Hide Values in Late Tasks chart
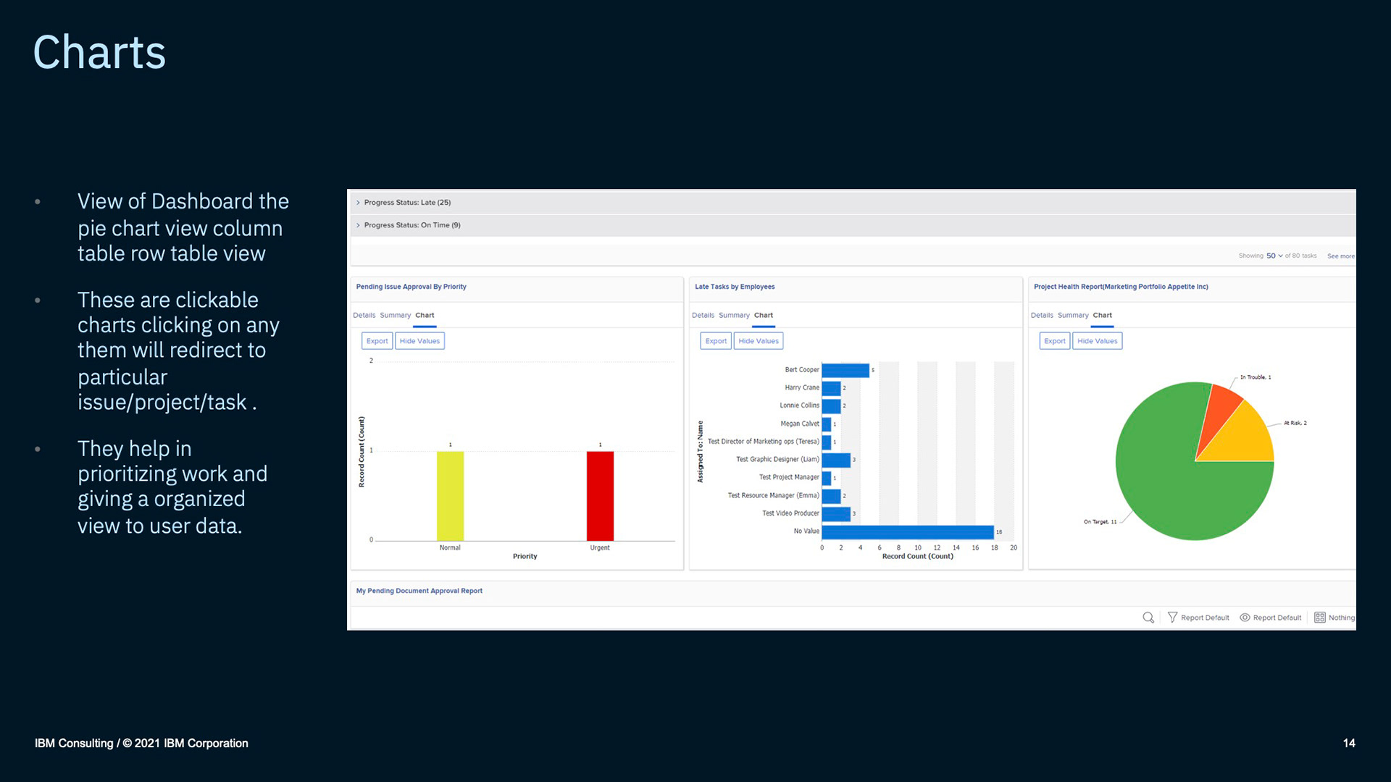 coord(759,341)
